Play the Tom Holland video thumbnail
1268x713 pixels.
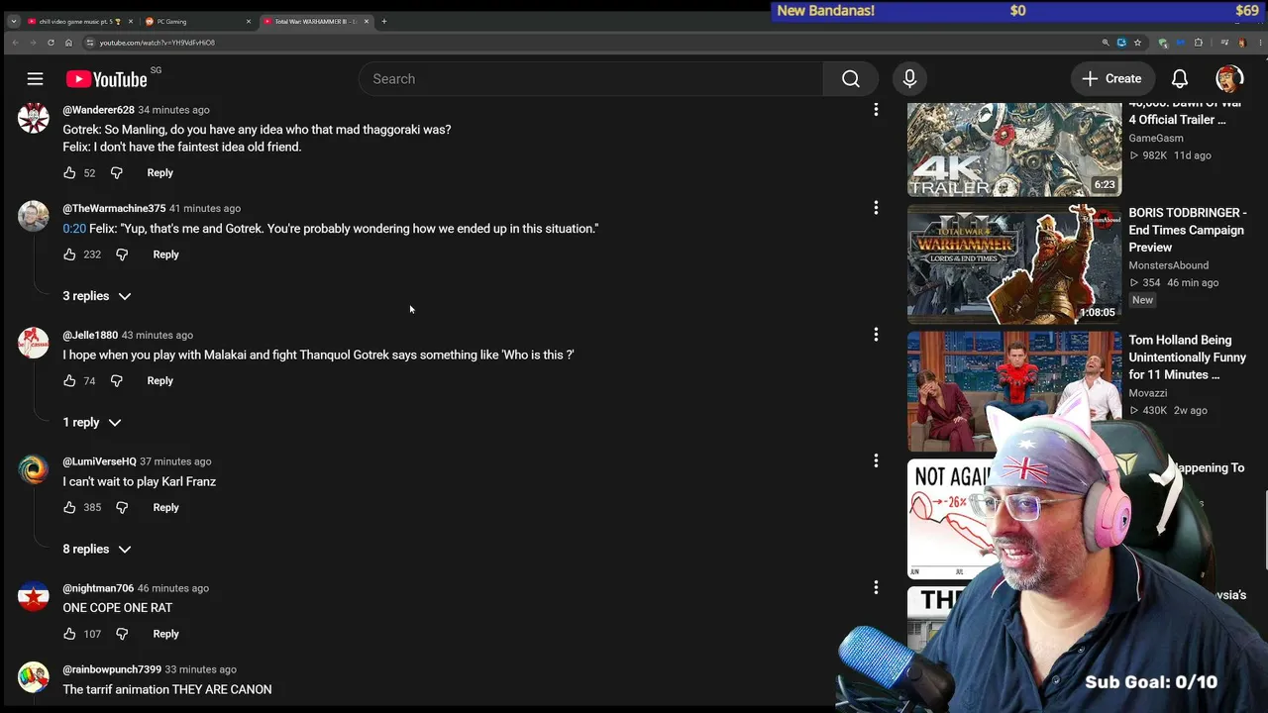1014,391
